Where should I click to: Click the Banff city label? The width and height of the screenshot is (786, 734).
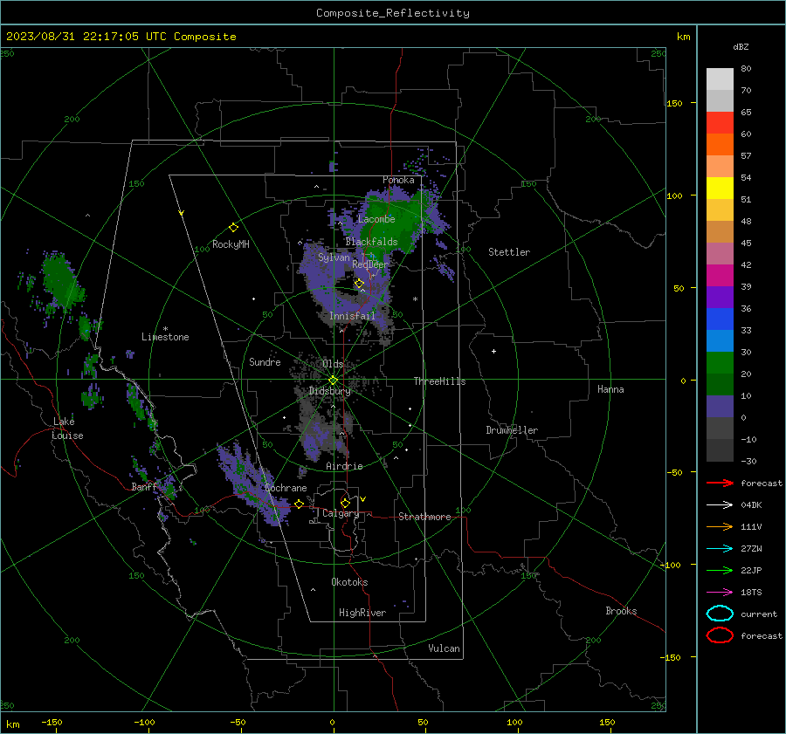click(144, 487)
